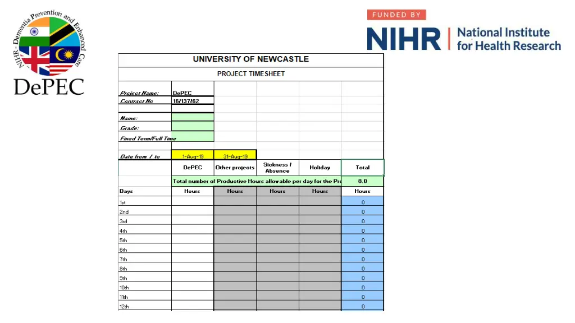Image resolution: width=575 pixels, height=323 pixels.
Task: Select the 3rd day row label
Action: (x=123, y=222)
